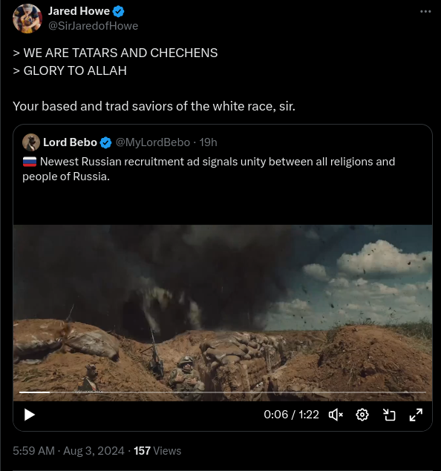
Task: Click the Russian flag emoji
Action: [x=30, y=162]
